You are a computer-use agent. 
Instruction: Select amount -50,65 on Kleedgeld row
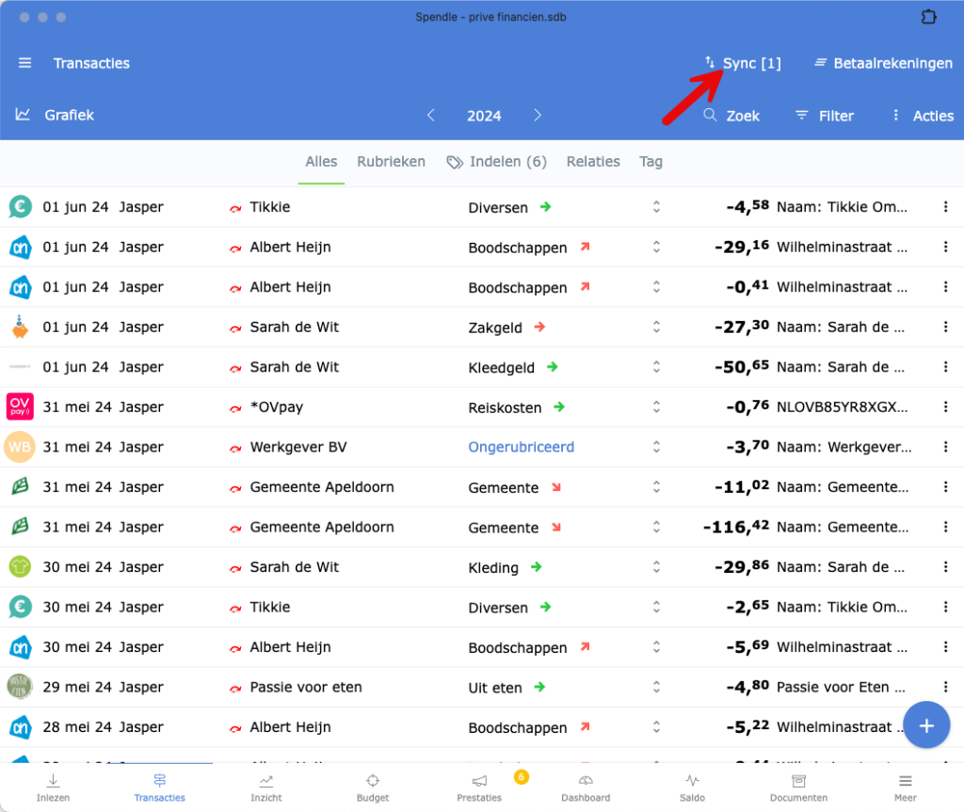(742, 366)
